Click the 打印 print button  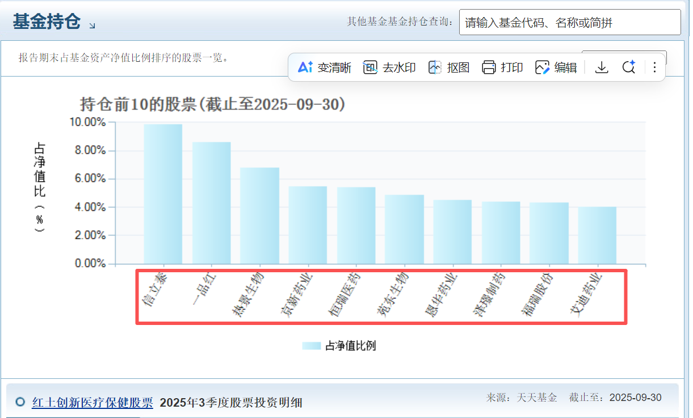click(502, 67)
